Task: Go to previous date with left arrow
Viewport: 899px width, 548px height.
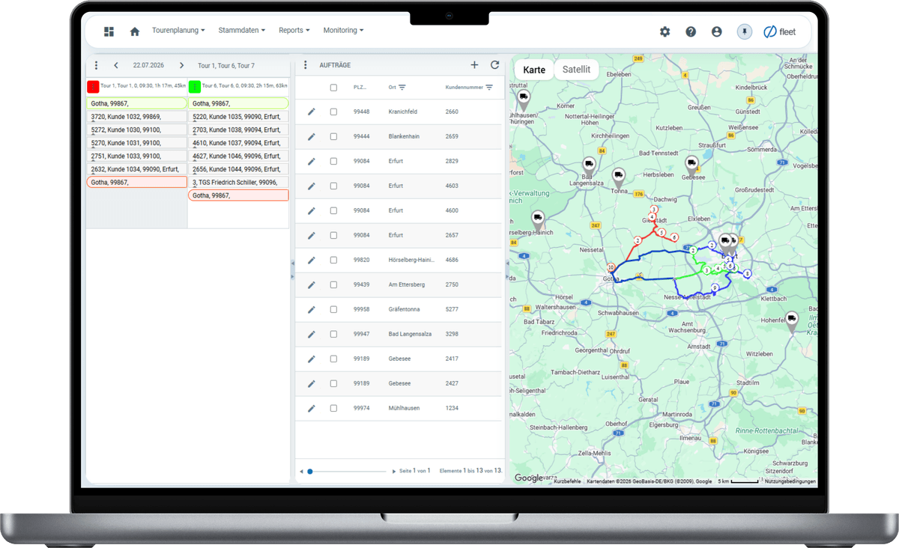Action: (x=116, y=66)
